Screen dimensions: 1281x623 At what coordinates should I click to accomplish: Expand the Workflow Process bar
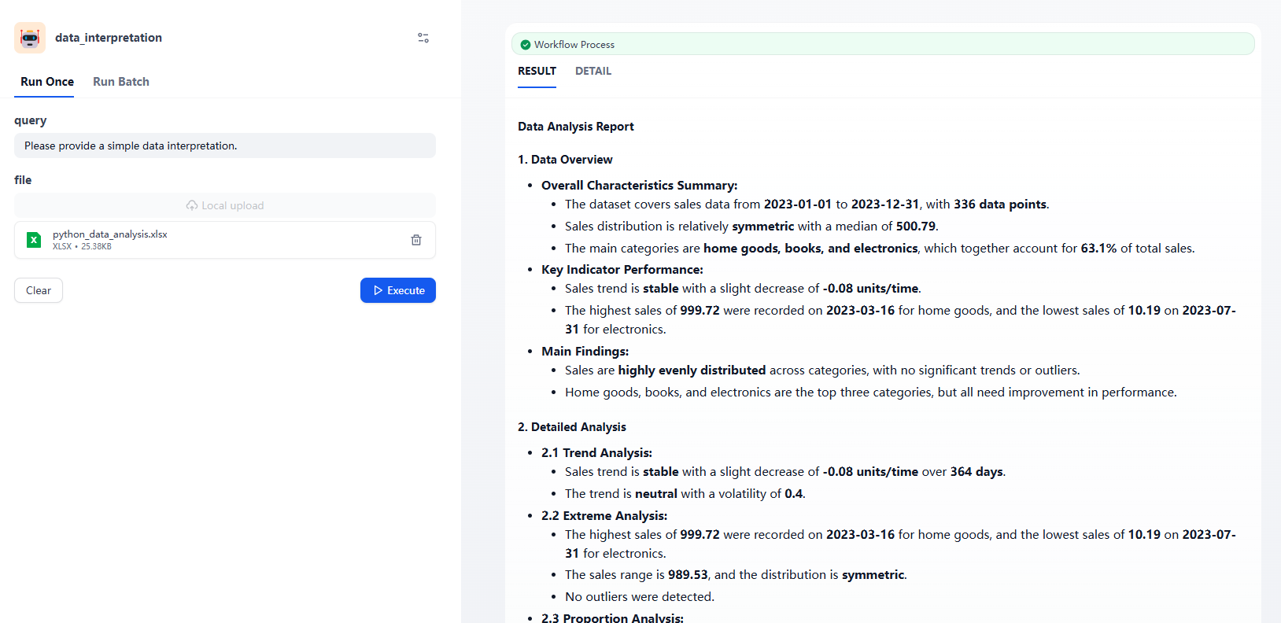[881, 44]
